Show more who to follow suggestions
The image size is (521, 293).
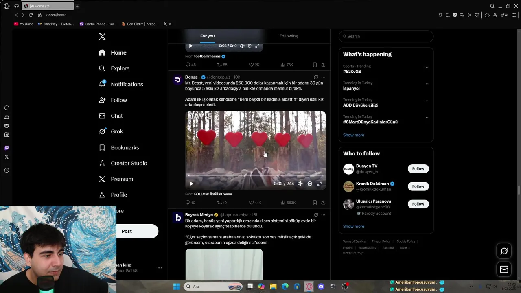tap(354, 227)
